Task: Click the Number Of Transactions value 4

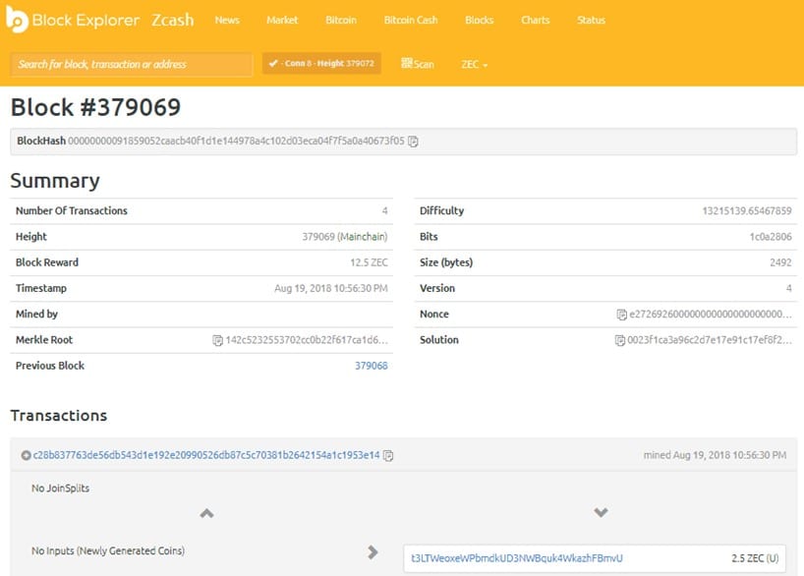Action: (x=384, y=210)
